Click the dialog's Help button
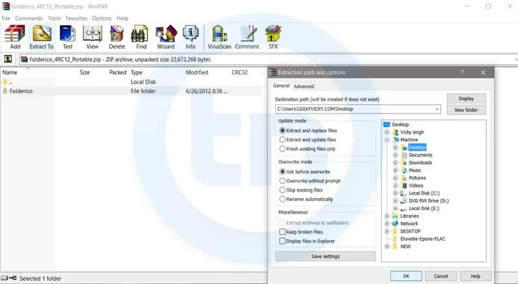Viewport: 518px width, 284px height. (476, 276)
